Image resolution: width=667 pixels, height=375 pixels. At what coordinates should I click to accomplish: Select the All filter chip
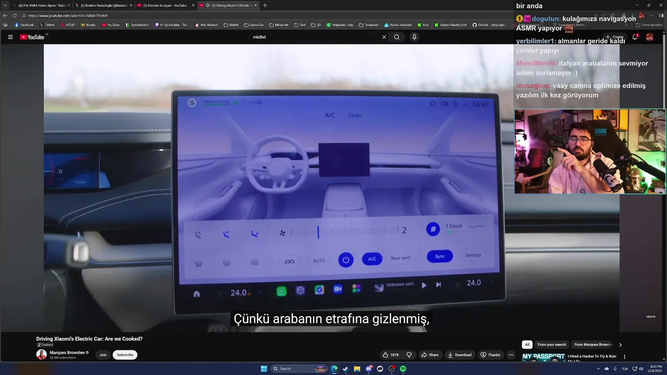click(x=527, y=344)
